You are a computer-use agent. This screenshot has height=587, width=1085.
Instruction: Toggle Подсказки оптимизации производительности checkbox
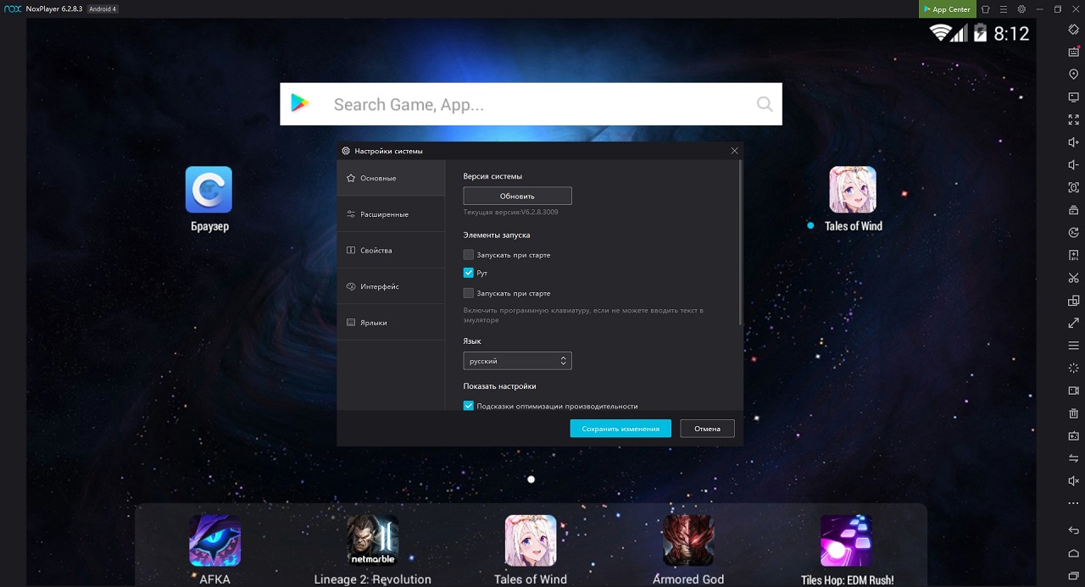click(x=469, y=406)
